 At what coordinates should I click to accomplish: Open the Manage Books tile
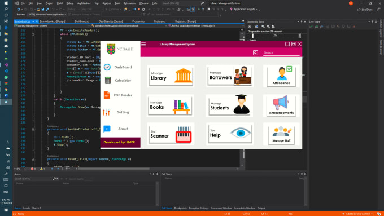coord(171,105)
